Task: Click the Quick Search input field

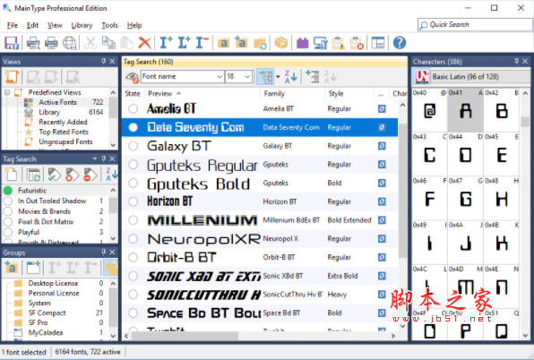Action: [x=474, y=25]
